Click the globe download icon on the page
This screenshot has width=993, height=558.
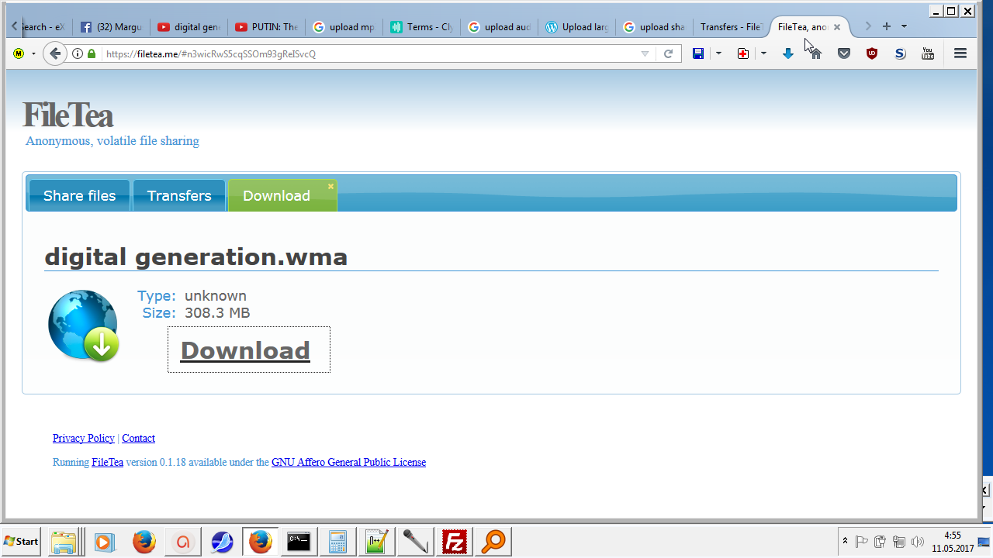(84, 326)
